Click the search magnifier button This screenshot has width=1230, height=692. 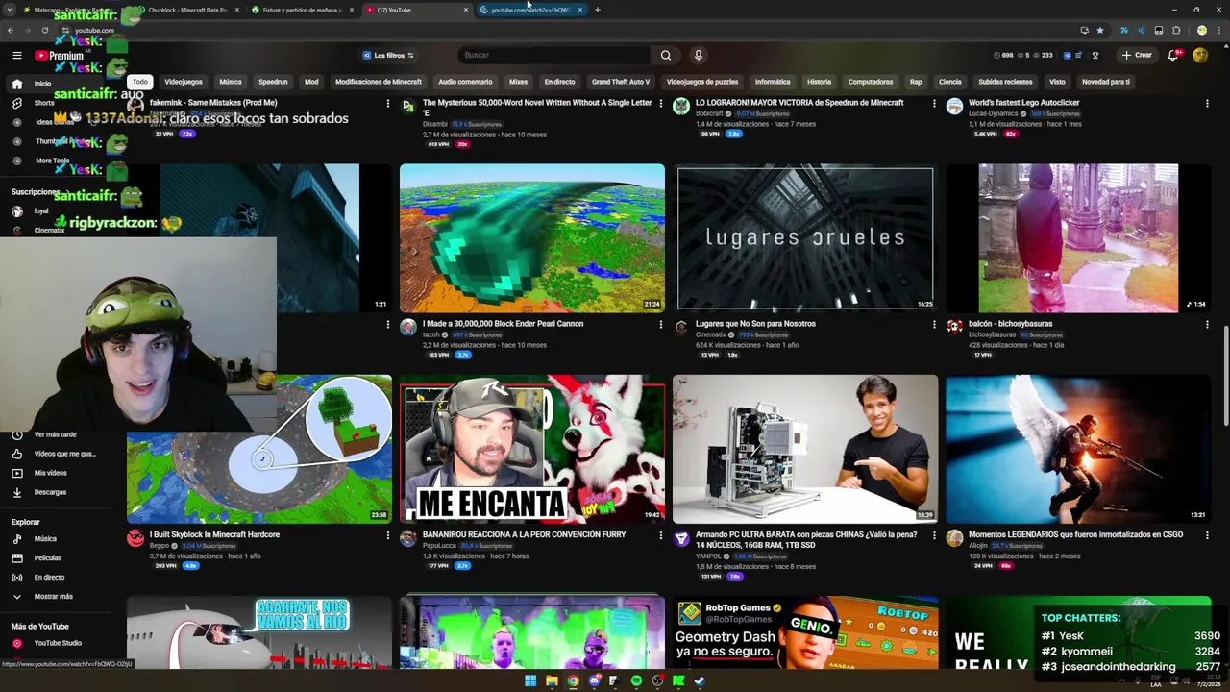[666, 55]
